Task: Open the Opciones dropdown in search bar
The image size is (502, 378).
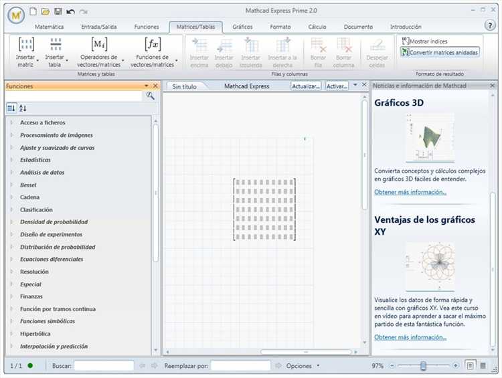Action: (303, 365)
